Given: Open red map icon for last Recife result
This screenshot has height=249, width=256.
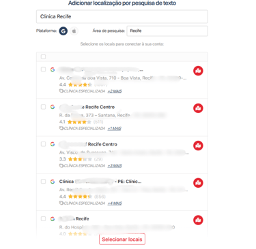Looking at the screenshot, I should coord(198,220).
